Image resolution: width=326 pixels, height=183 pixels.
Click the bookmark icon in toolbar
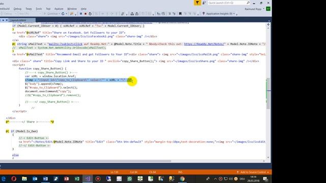pos(180,14)
